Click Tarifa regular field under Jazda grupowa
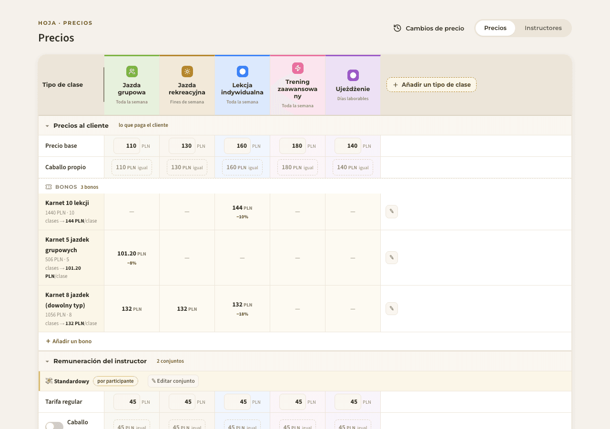 [127, 402]
